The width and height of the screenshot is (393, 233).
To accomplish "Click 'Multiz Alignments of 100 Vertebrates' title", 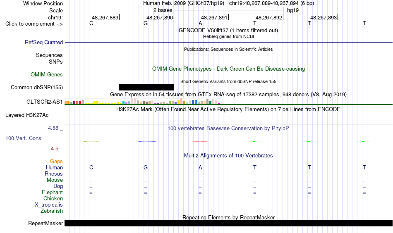I will (228, 156).
